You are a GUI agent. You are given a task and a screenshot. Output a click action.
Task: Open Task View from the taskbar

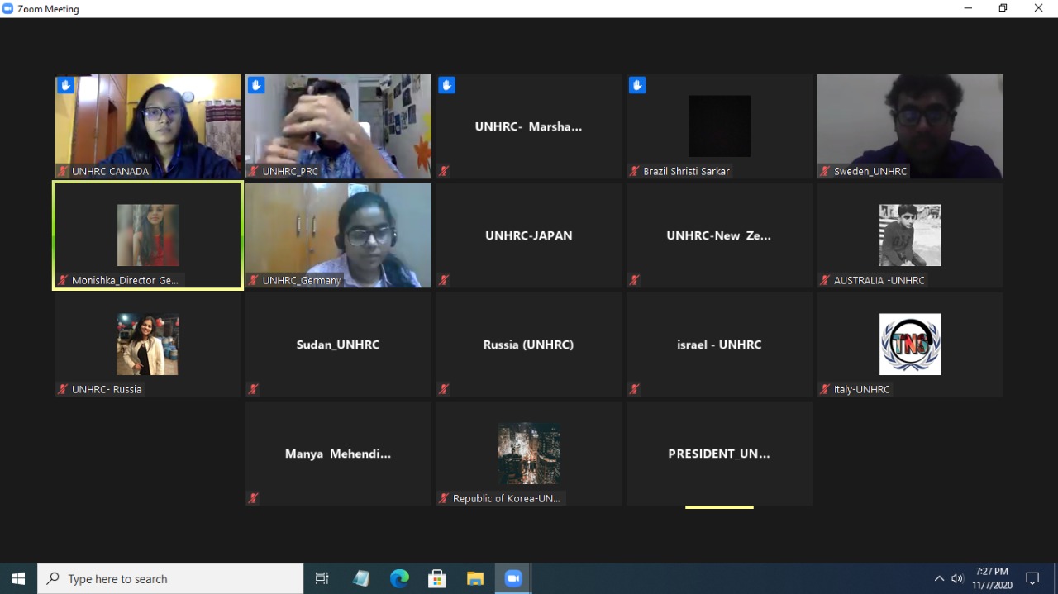(x=322, y=578)
